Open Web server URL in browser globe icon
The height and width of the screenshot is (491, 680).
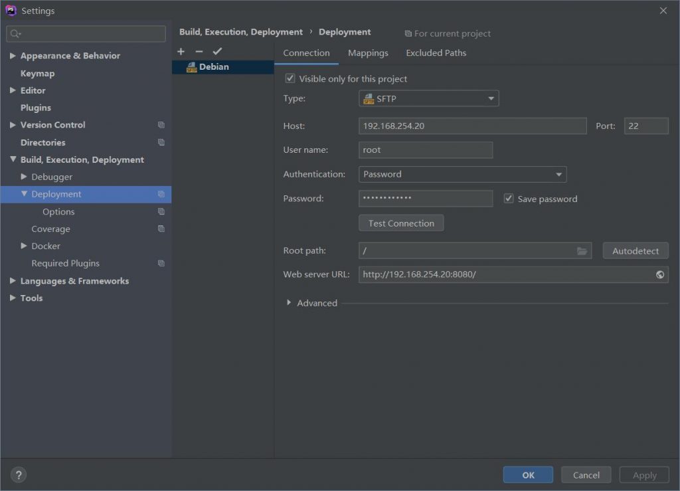pos(659,274)
